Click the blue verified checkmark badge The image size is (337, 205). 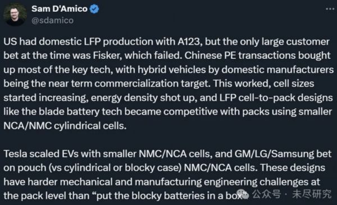(x=94, y=9)
